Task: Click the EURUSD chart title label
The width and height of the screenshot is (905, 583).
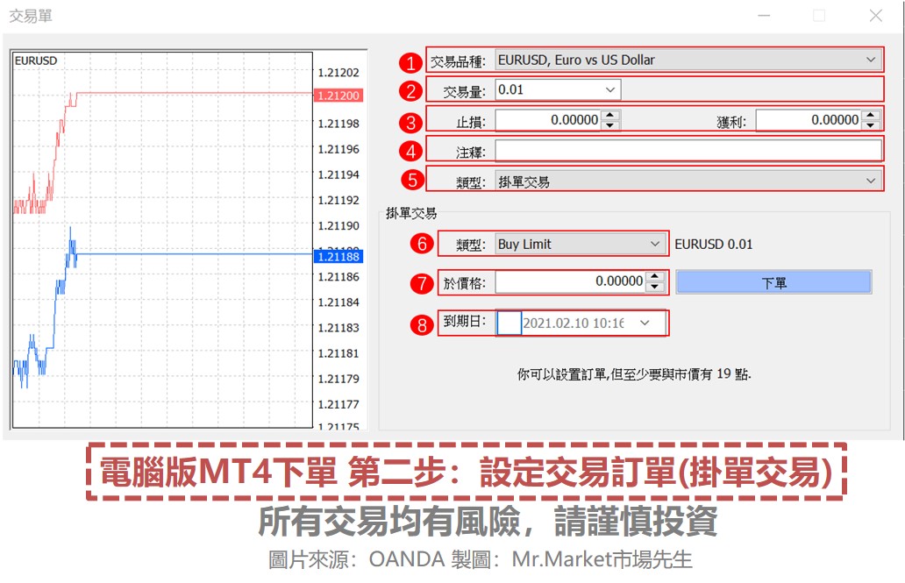Action: (36, 60)
